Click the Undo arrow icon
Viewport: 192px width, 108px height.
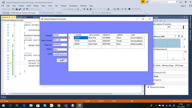click(27, 9)
